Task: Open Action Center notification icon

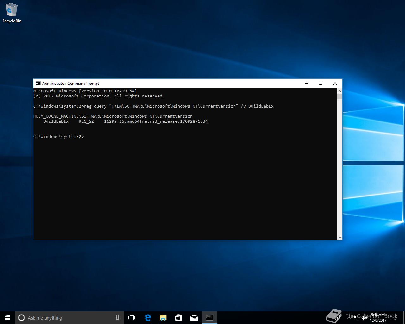Action: [x=395, y=318]
